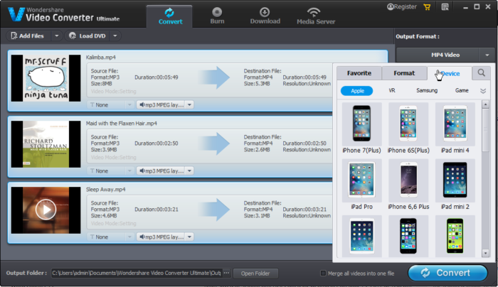The width and height of the screenshot is (498, 287).
Task: Click Kalimba.mp4 file name
Action: (101, 58)
